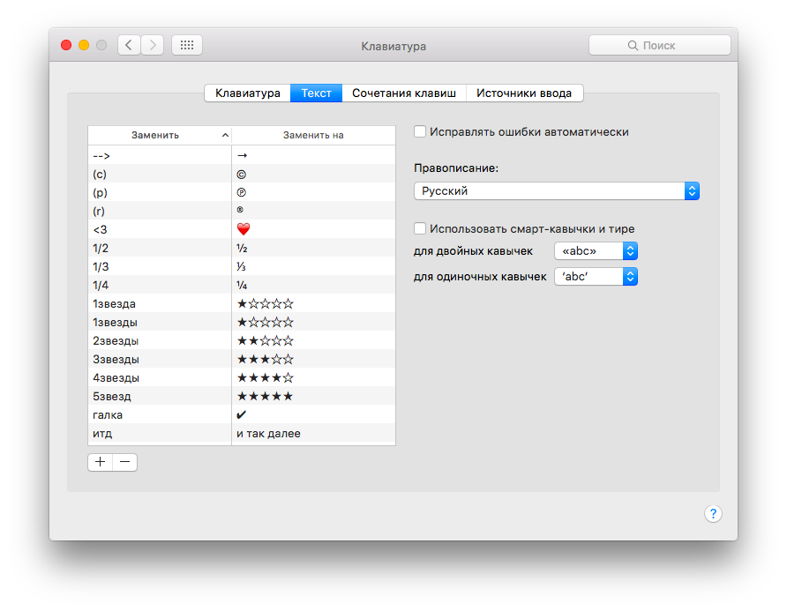Minimize window with the yellow button
787x611 pixels.
[x=84, y=45]
